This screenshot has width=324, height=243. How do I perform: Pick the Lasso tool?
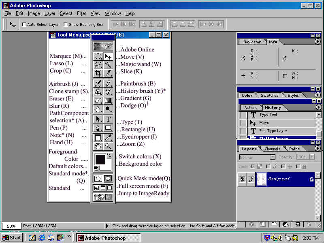[98, 65]
